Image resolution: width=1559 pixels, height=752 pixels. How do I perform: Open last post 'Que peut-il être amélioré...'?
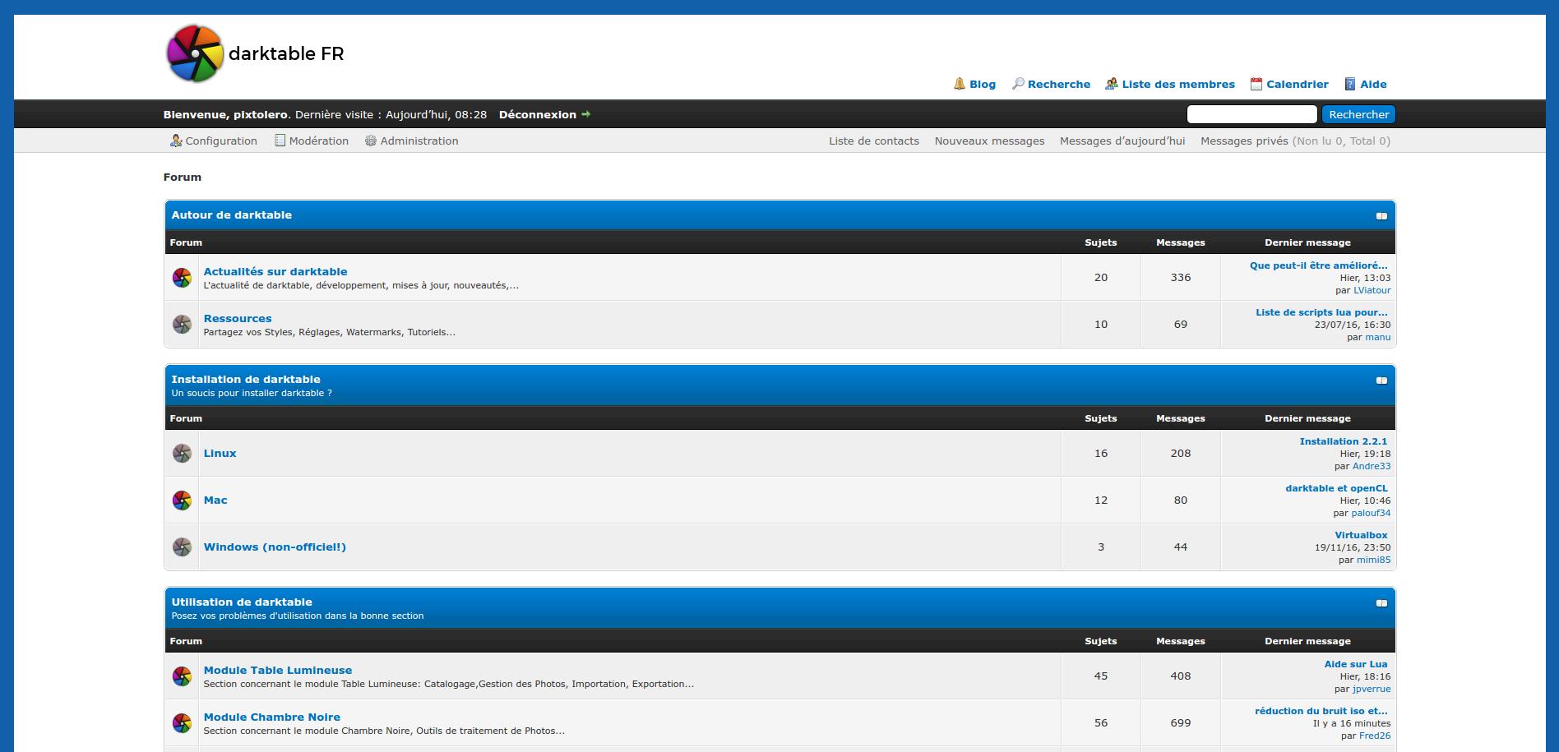tap(1319, 265)
